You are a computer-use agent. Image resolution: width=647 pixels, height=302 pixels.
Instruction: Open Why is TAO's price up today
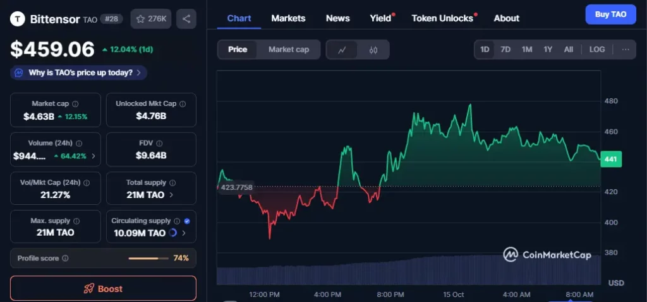(x=79, y=73)
